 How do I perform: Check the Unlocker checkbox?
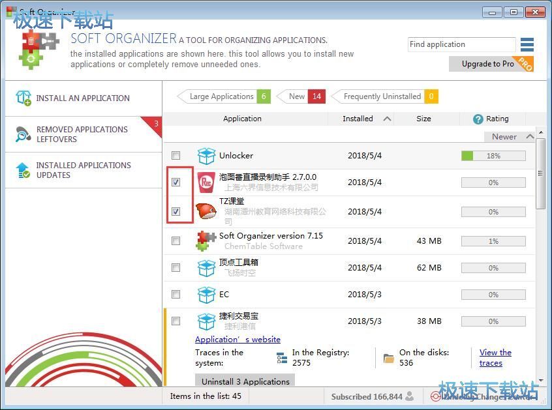(176, 155)
